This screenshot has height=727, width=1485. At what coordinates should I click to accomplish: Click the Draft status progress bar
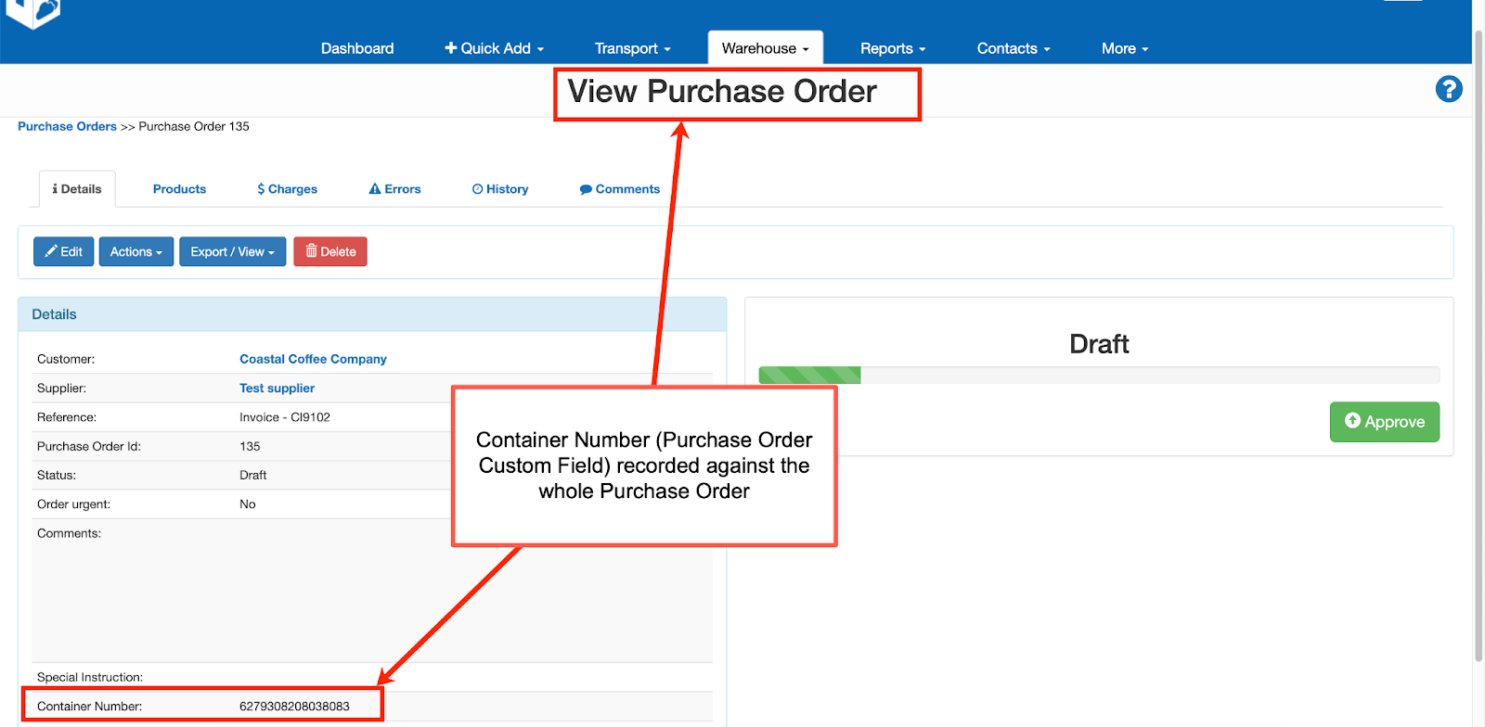(x=1099, y=376)
